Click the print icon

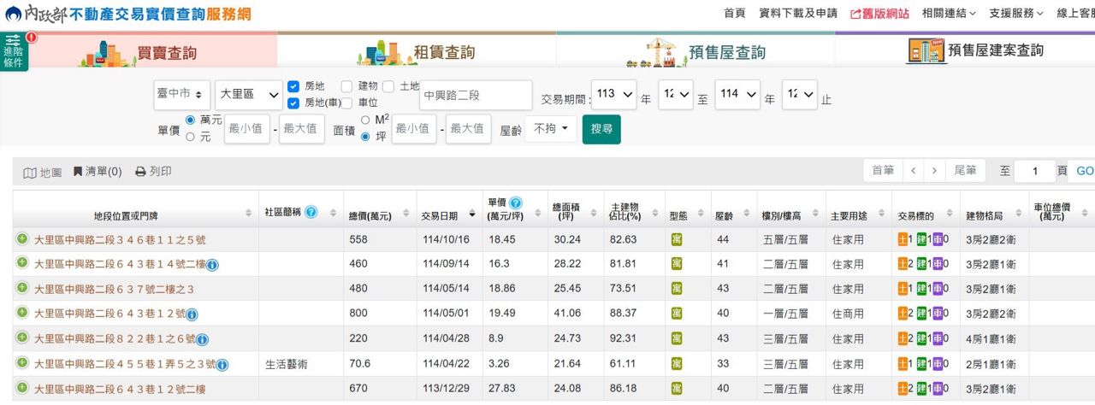[x=141, y=172]
